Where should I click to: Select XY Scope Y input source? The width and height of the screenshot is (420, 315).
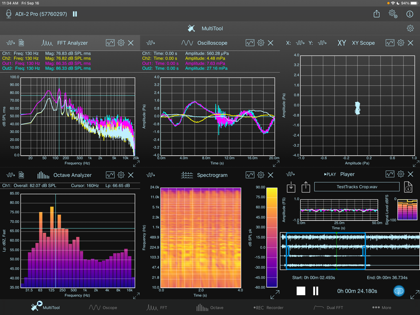point(323,43)
